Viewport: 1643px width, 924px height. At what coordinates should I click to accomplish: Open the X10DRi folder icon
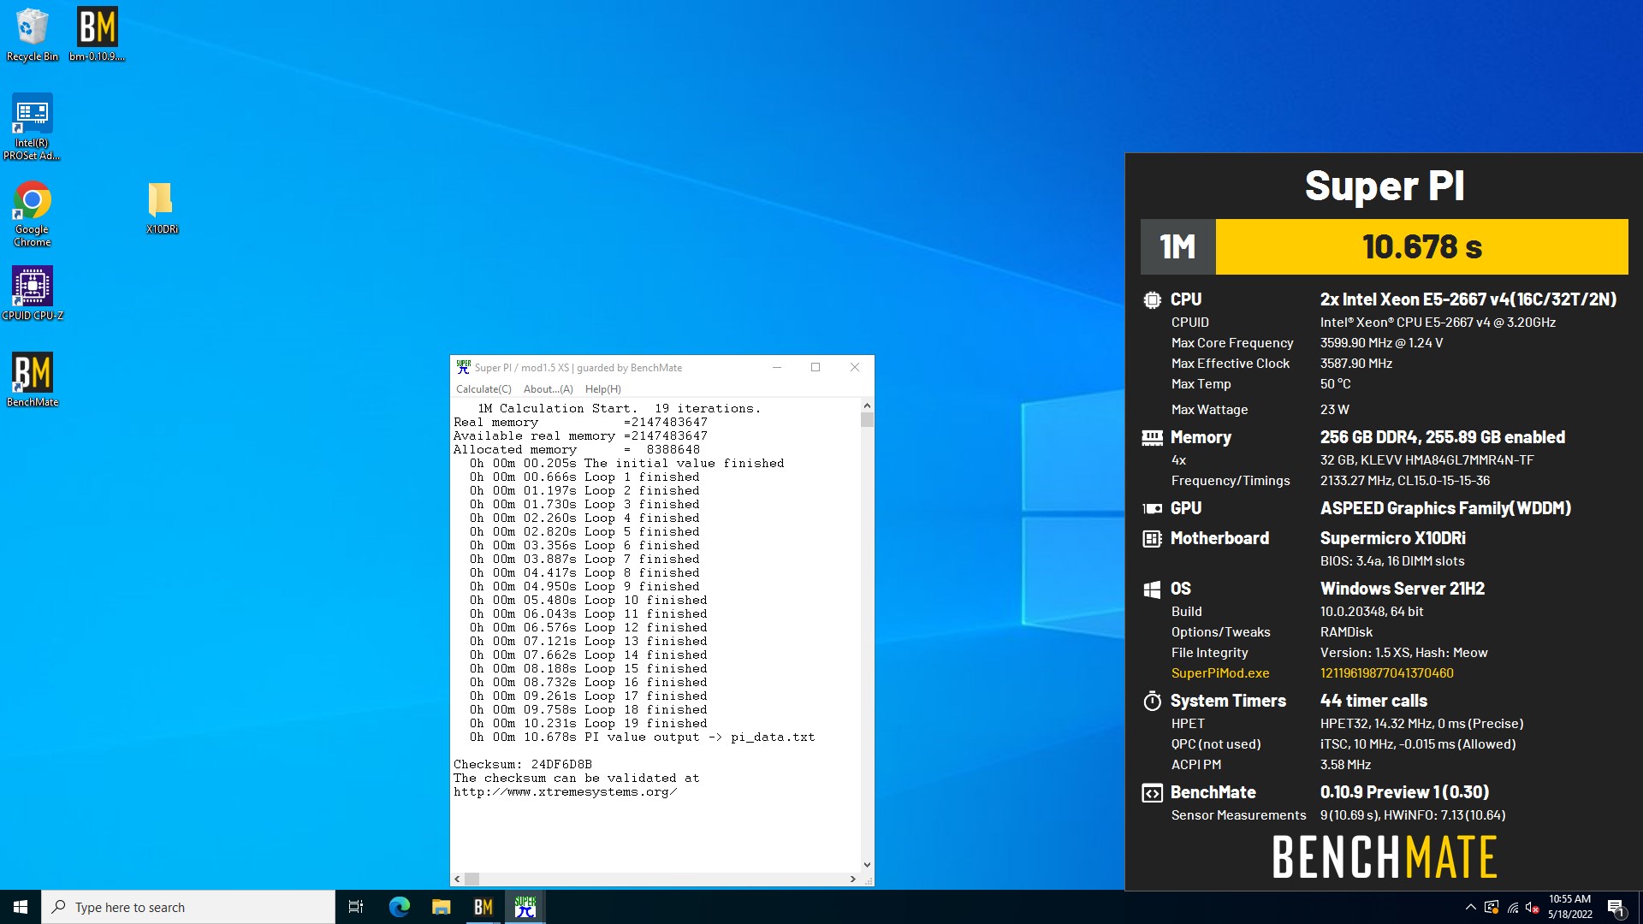pos(161,207)
